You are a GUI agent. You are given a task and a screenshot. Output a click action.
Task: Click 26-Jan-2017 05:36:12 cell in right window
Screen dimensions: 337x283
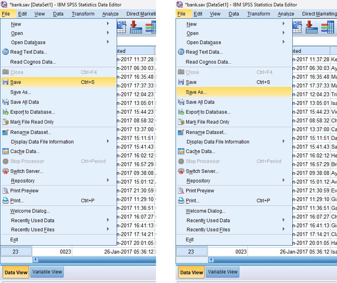pyautogui.click(x=289, y=252)
